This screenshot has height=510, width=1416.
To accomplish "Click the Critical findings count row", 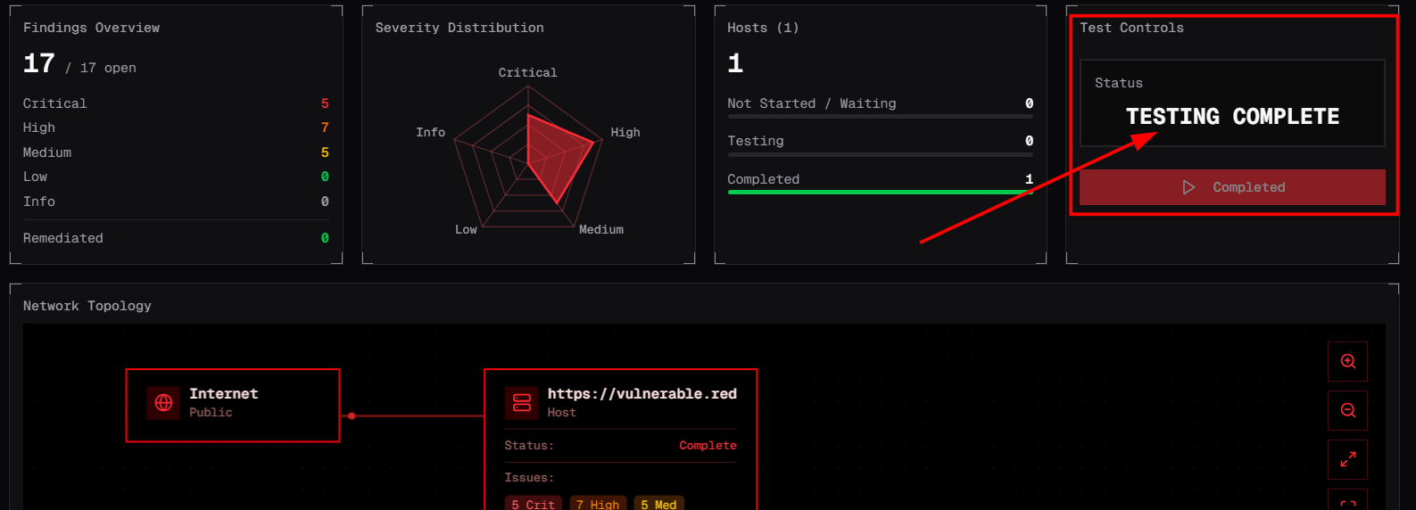I will [x=176, y=103].
